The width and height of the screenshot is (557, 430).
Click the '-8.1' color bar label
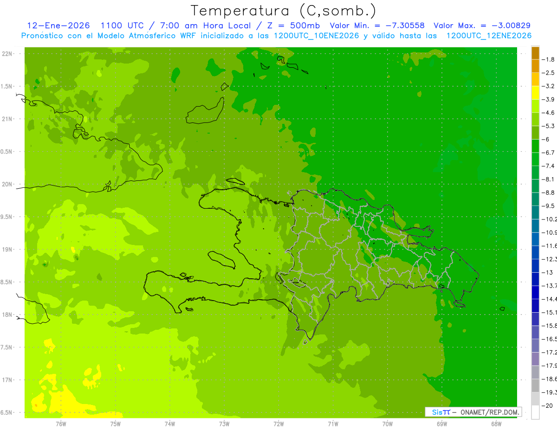[x=549, y=179]
